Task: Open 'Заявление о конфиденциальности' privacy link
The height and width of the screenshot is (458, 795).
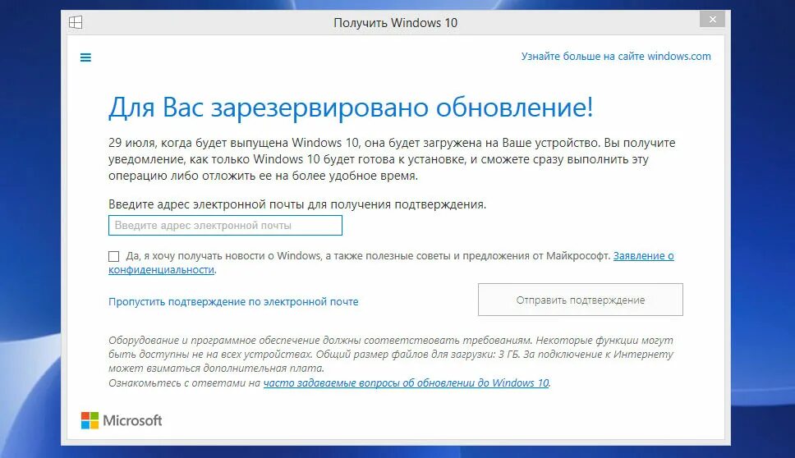Action: [643, 256]
